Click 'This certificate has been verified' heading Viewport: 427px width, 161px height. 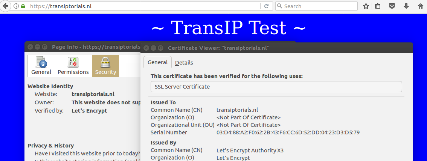click(x=227, y=76)
